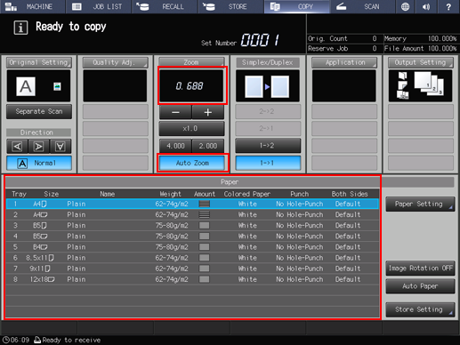460x345 pixels.
Task: Click the zoom ratio 0.688 display
Action: pyautogui.click(x=191, y=86)
